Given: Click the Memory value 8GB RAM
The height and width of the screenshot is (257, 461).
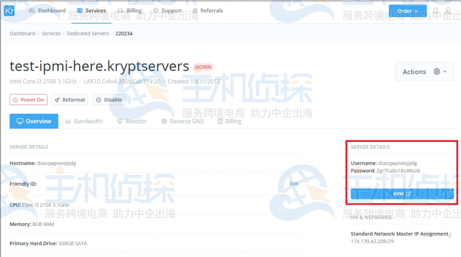Looking at the screenshot, I should (x=43, y=224).
